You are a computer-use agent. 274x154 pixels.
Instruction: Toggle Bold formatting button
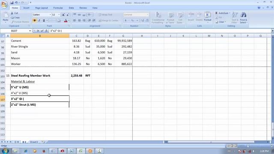pos(34,21)
